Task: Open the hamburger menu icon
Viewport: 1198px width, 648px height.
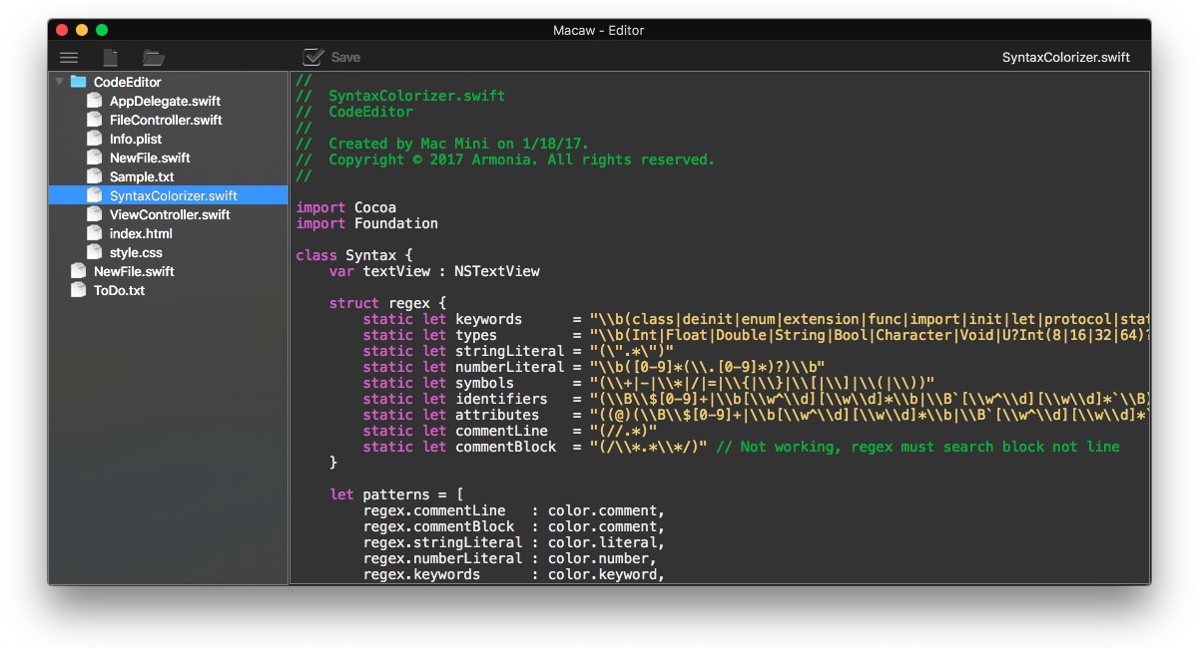Action: [69, 57]
